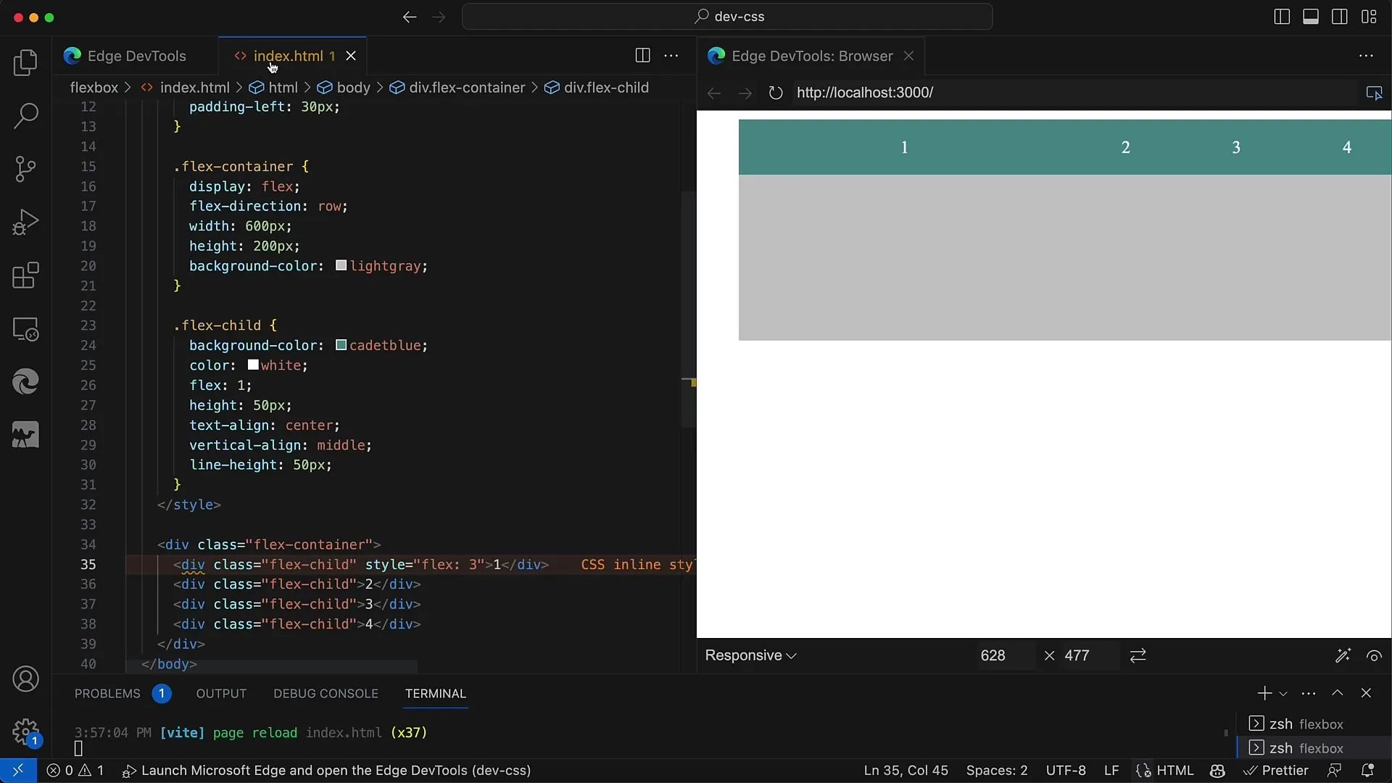
Task: Open the Run and Debug view
Action: [26, 223]
